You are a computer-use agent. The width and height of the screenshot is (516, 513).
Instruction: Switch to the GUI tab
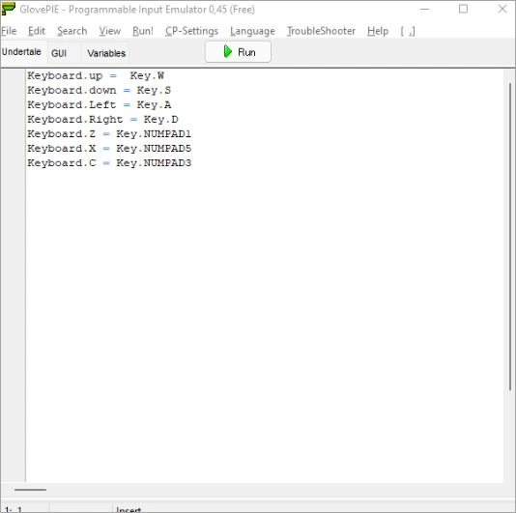coord(59,53)
